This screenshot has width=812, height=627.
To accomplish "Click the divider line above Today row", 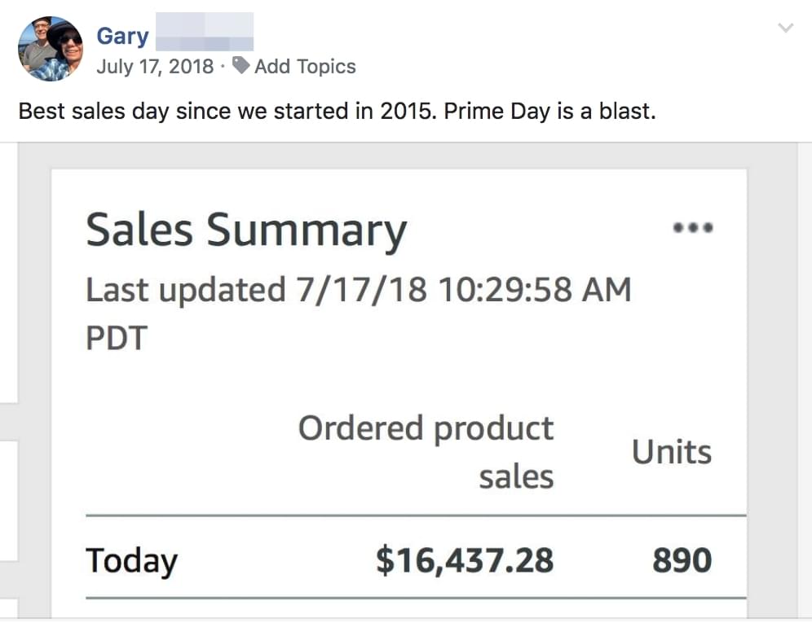I will click(416, 515).
